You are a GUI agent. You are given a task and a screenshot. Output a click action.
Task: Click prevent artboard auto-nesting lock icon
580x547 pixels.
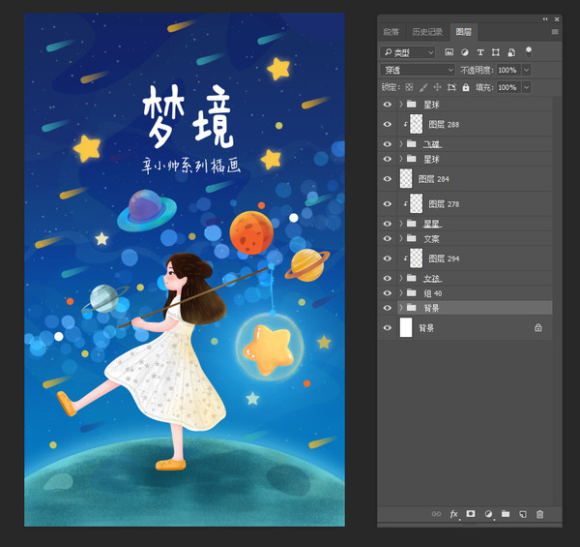coord(451,87)
